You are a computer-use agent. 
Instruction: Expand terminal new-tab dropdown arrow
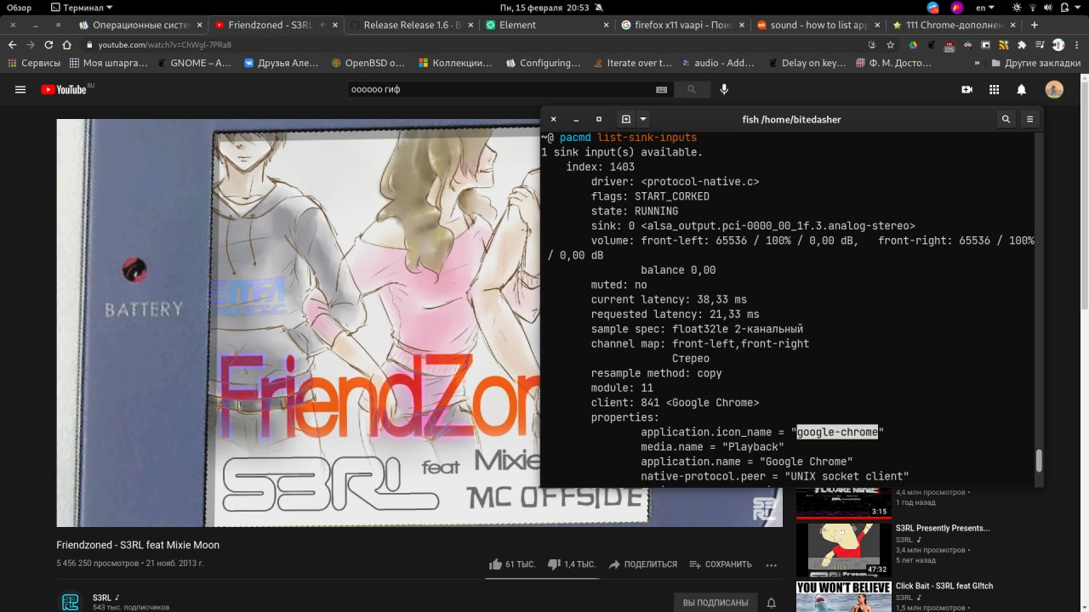click(643, 120)
